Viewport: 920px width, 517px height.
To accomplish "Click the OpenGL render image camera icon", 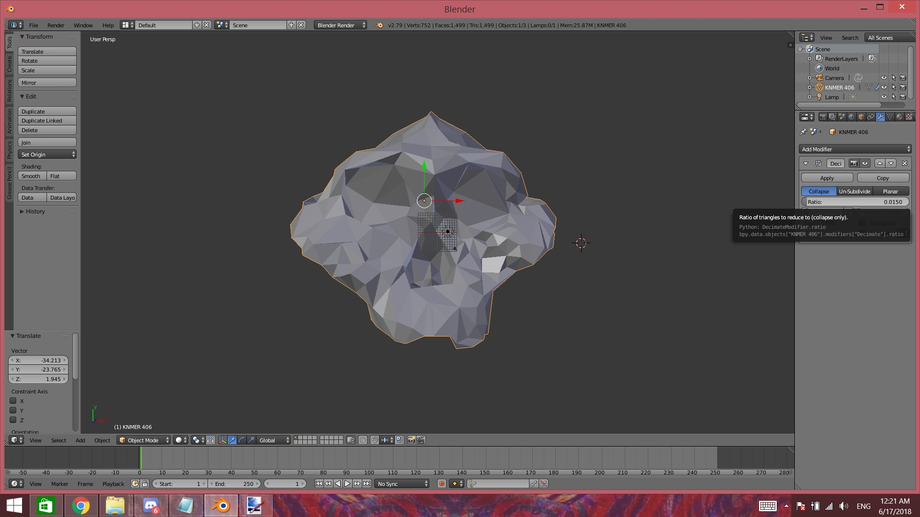I will 411,440.
